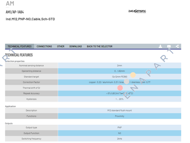Click the AM1/AP-1AB4 product title

[x=15, y=12]
